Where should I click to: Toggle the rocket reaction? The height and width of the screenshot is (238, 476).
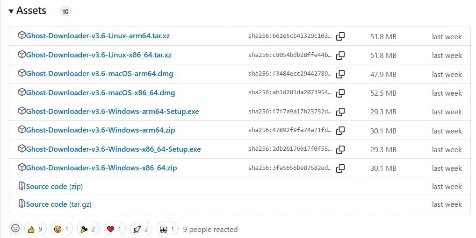pos(141,229)
